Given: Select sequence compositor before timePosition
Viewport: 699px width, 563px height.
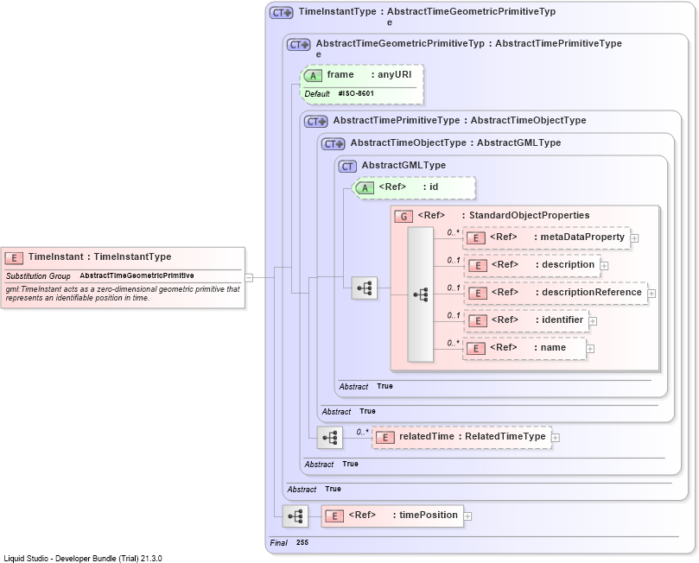Looking at the screenshot, I should [x=295, y=516].
